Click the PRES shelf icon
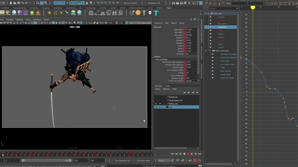The image size is (298, 167). tap(14, 13)
